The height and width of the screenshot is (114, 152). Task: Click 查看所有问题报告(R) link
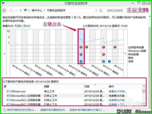53,110
